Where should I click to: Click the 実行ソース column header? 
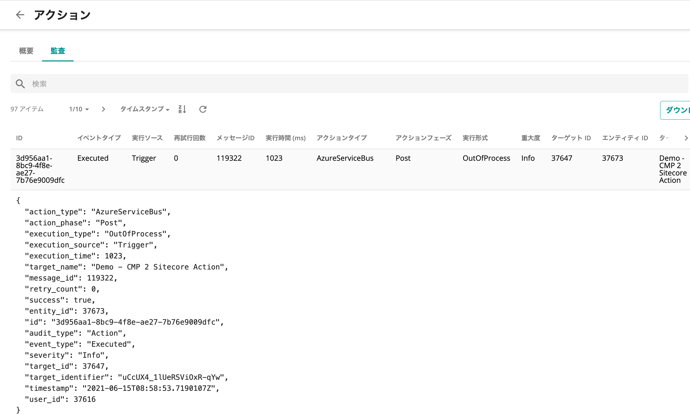(x=147, y=138)
